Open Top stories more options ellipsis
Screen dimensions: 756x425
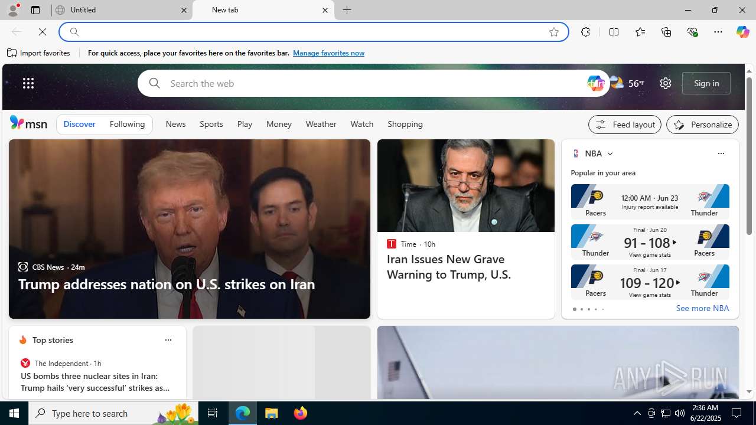[x=168, y=340]
